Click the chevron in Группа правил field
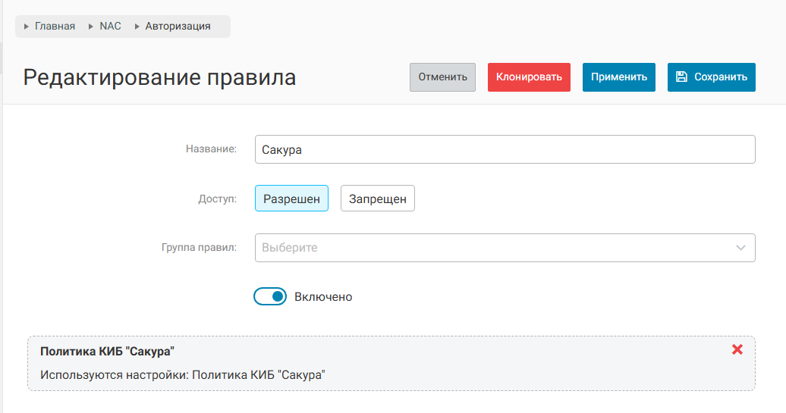 740,248
